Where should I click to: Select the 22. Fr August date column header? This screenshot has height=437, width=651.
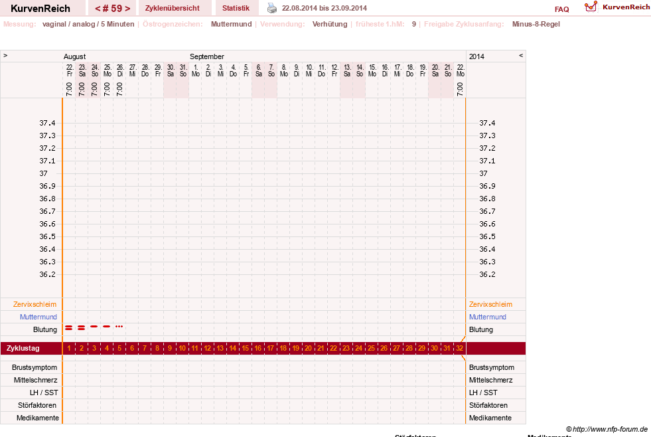coord(69,70)
